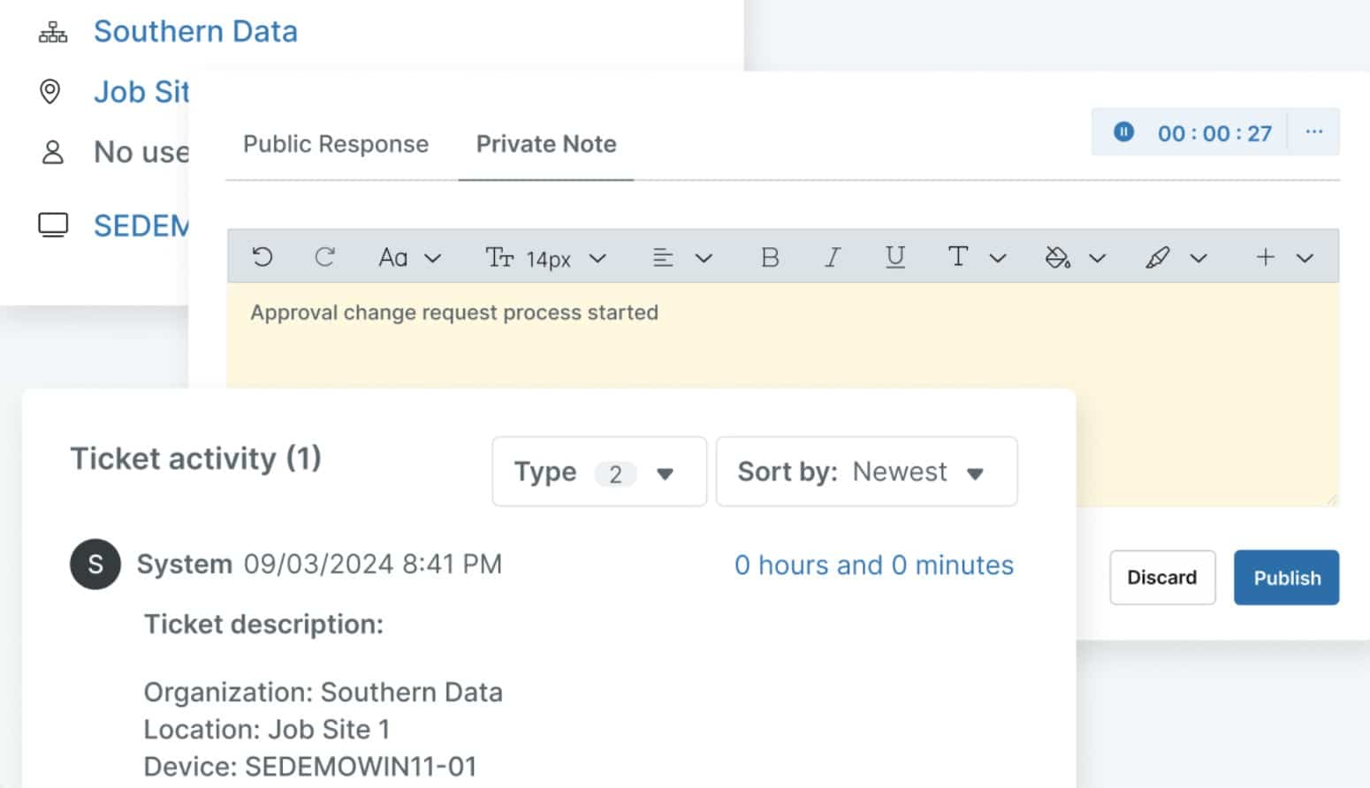Toggle bold formatting
Screen dimensions: 1370x788
point(770,257)
